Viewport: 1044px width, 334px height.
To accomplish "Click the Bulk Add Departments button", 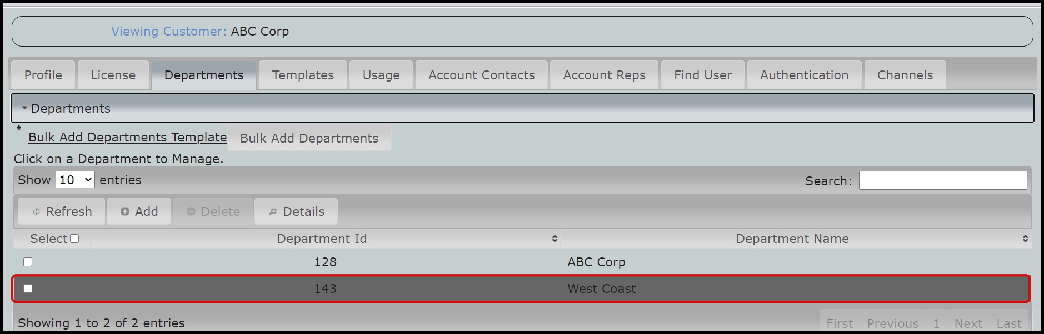I will tap(309, 138).
